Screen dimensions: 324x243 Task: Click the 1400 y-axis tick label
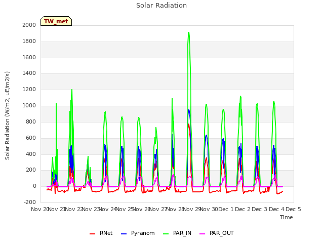29,73
